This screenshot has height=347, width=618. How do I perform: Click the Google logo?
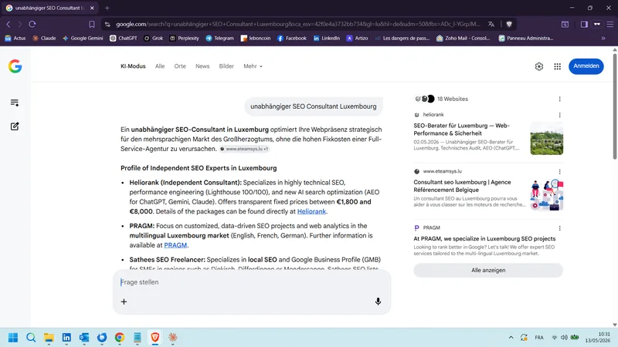(x=15, y=66)
